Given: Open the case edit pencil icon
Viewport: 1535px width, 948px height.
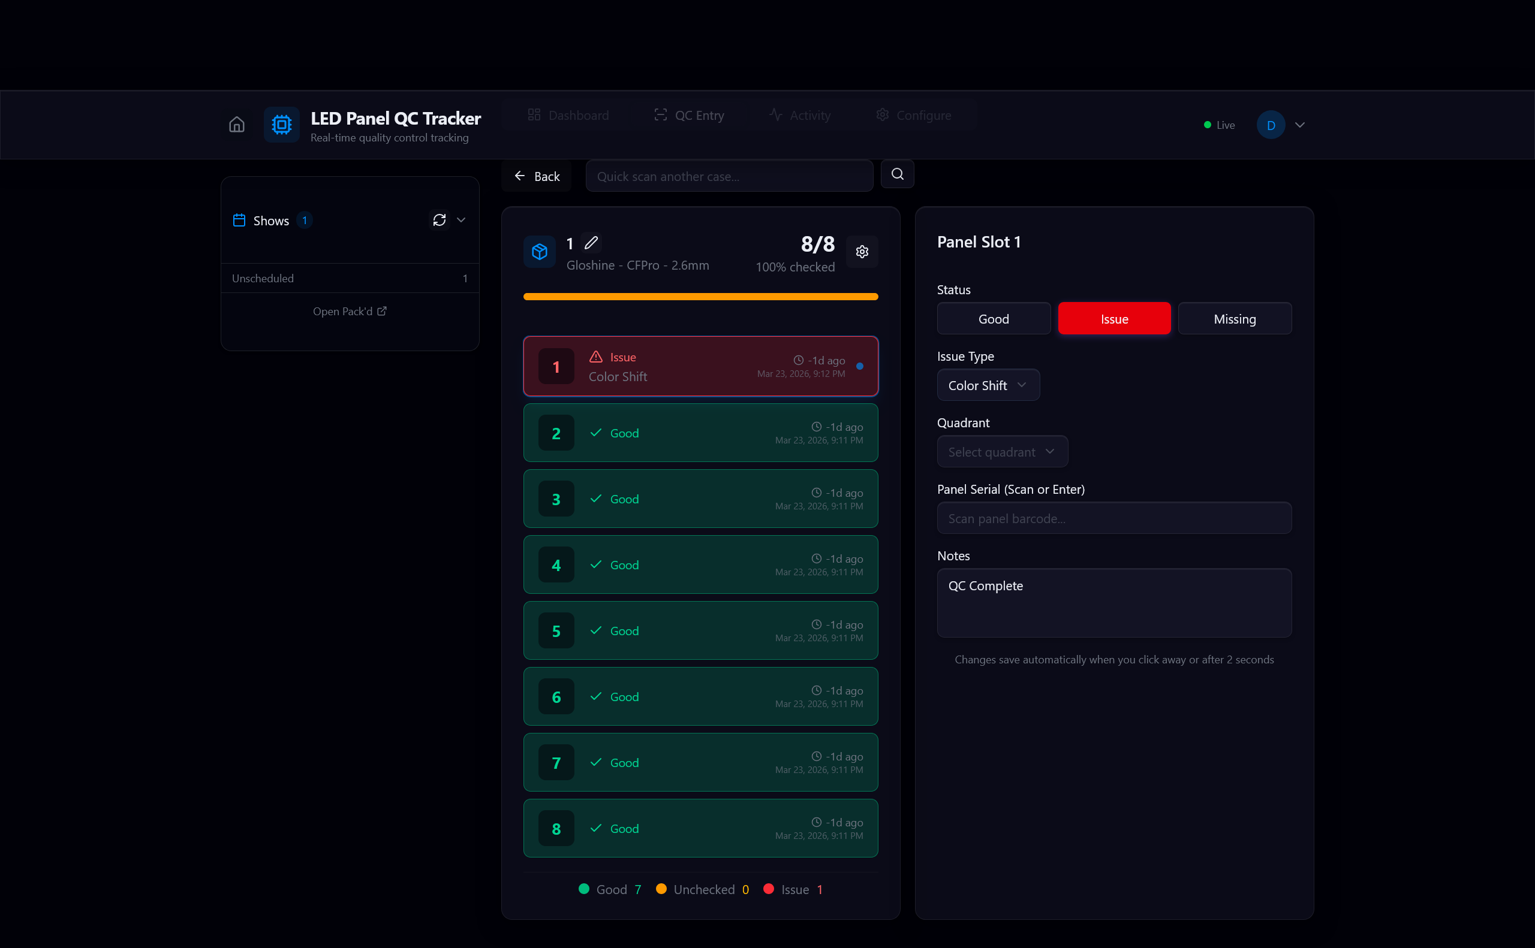Looking at the screenshot, I should tap(592, 243).
